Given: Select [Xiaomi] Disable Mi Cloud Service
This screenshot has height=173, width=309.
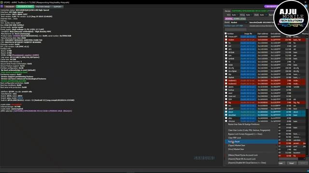Looking at the screenshot, I should point(252,163).
